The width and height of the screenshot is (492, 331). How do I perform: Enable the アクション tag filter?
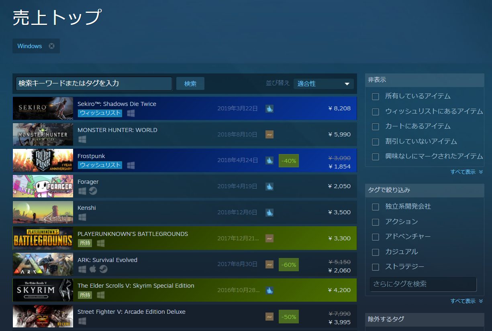(375, 221)
